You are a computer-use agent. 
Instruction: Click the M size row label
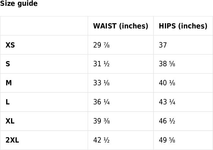[x=9, y=83]
